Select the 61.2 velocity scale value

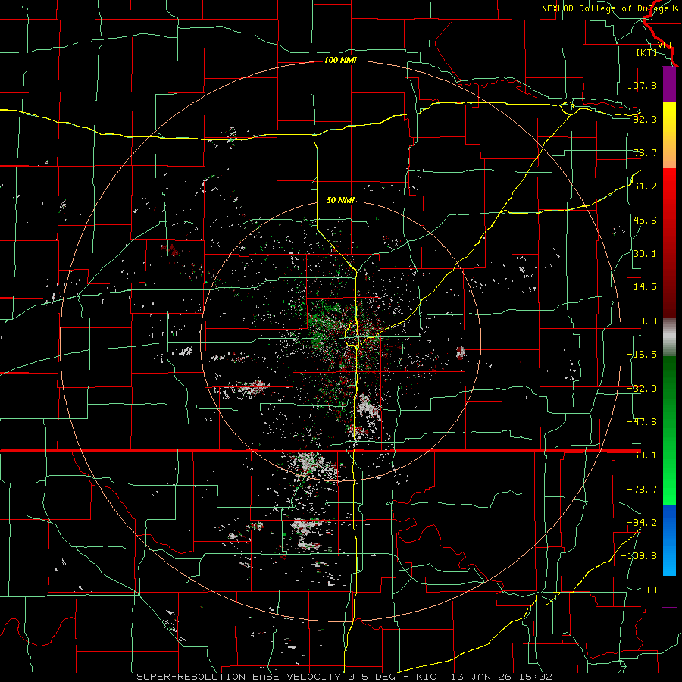pos(645,186)
